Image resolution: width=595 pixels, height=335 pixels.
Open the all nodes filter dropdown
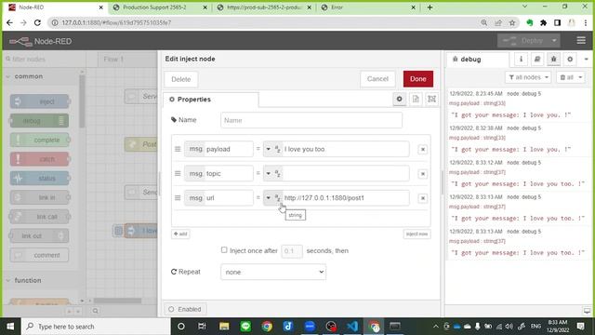tap(528, 77)
